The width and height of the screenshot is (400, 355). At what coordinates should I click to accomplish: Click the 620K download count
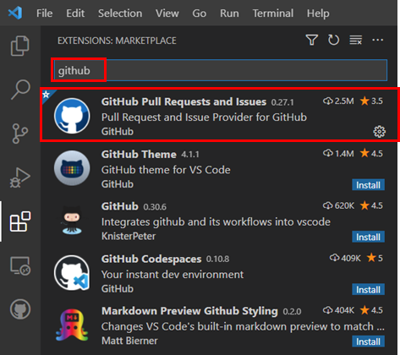point(338,205)
